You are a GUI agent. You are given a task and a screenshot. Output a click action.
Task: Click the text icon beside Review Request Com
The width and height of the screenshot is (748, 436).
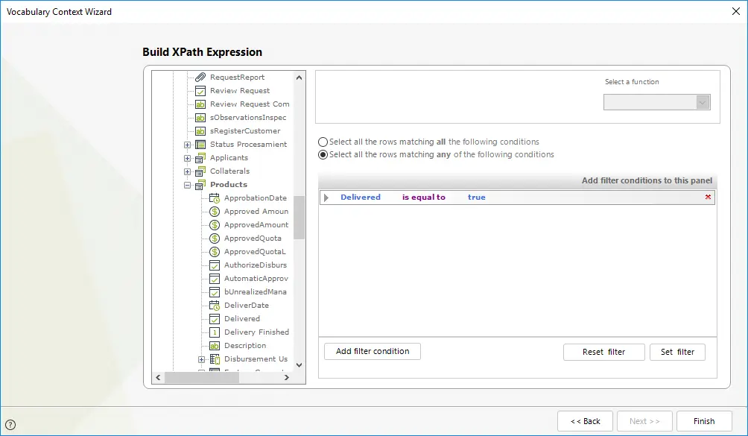(200, 104)
